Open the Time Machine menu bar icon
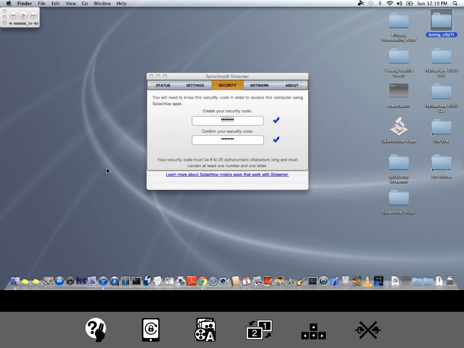The image size is (464, 348). pos(371,3)
